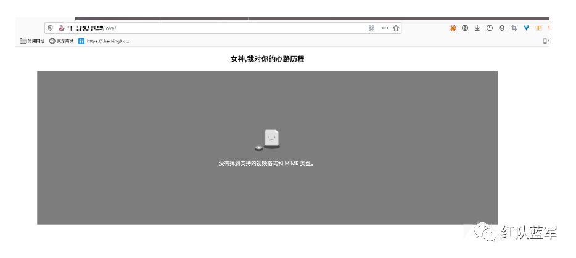Click the circled info extension icon
Viewport: 576px width, 258px height.
point(465,28)
